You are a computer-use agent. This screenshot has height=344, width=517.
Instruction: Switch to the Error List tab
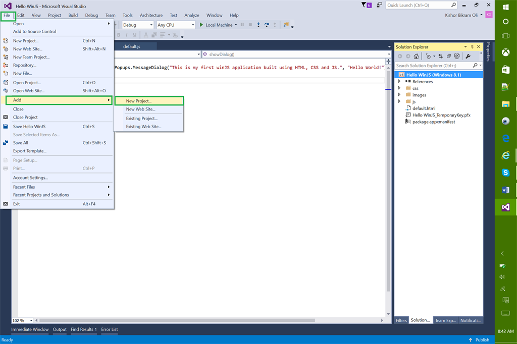[109, 329]
